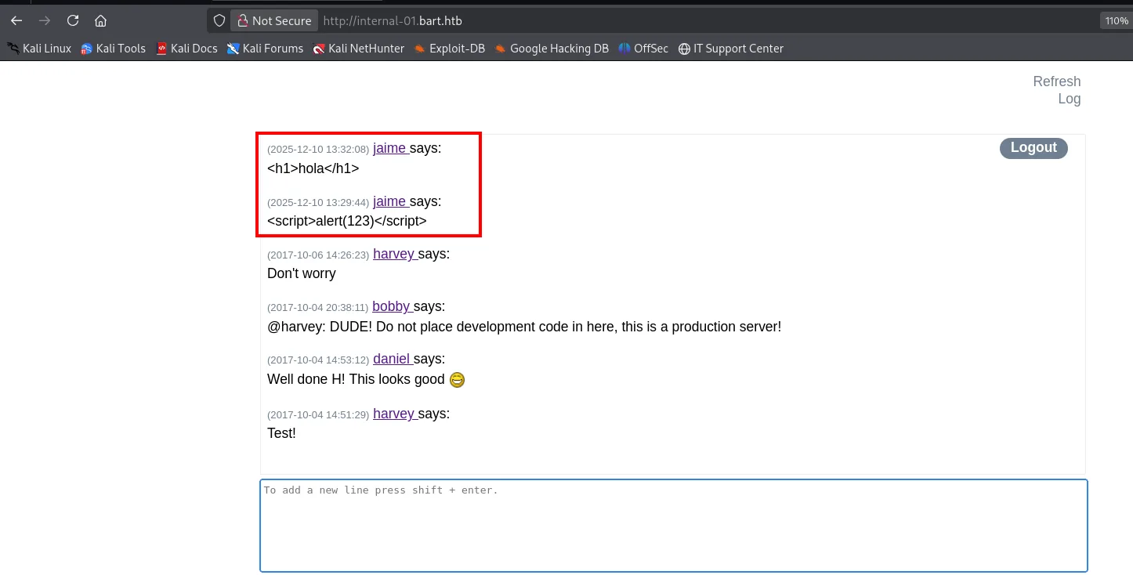1133x575 pixels.
Task: Click the "<script>alert(123)</script>" message text
Action: pyautogui.click(x=347, y=221)
